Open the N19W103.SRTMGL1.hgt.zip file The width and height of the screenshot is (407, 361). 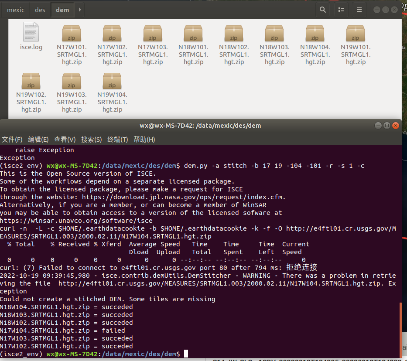72,81
